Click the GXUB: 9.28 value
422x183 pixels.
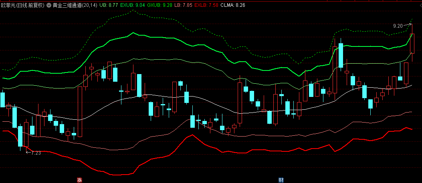[160, 5]
